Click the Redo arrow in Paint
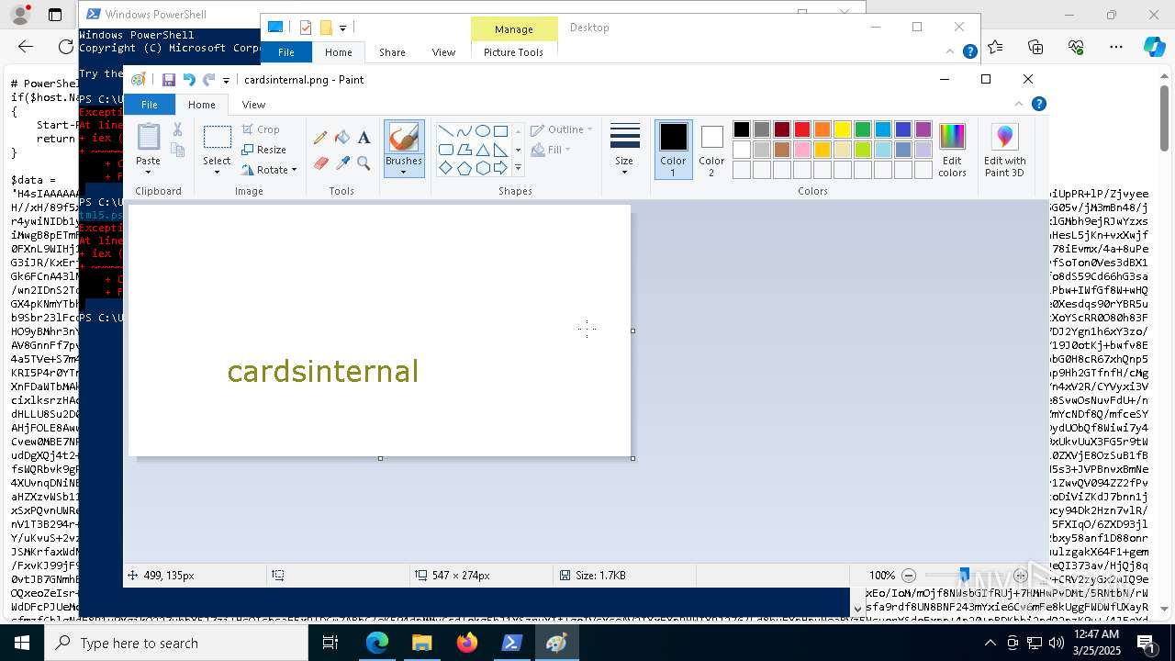Viewport: 1175px width, 661px height. click(x=209, y=80)
